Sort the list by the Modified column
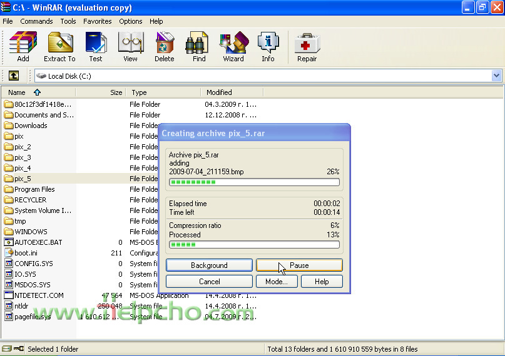This screenshot has width=505, height=356. [x=232, y=92]
